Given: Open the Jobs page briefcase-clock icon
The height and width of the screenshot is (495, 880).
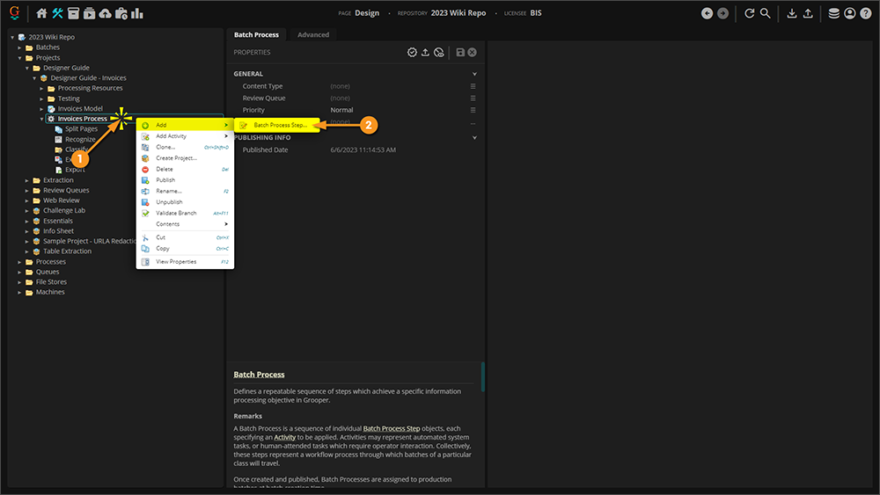Looking at the screenshot, I should [121, 13].
